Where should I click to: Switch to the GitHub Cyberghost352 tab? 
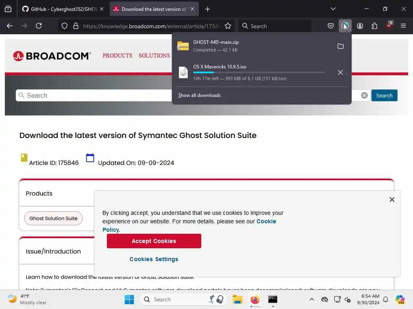59,9
